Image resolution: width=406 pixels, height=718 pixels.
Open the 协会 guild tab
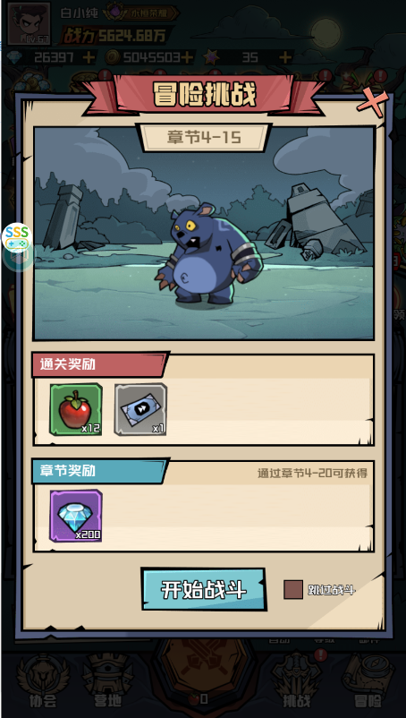43,682
